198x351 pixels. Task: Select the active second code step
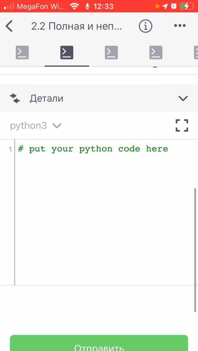coord(67,52)
